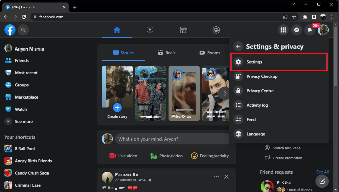
Task: Start a Live video post
Action: pyautogui.click(x=123, y=156)
